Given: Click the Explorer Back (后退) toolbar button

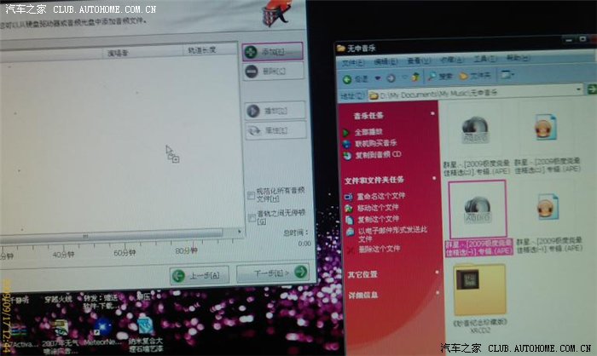Looking at the screenshot, I should (x=357, y=78).
